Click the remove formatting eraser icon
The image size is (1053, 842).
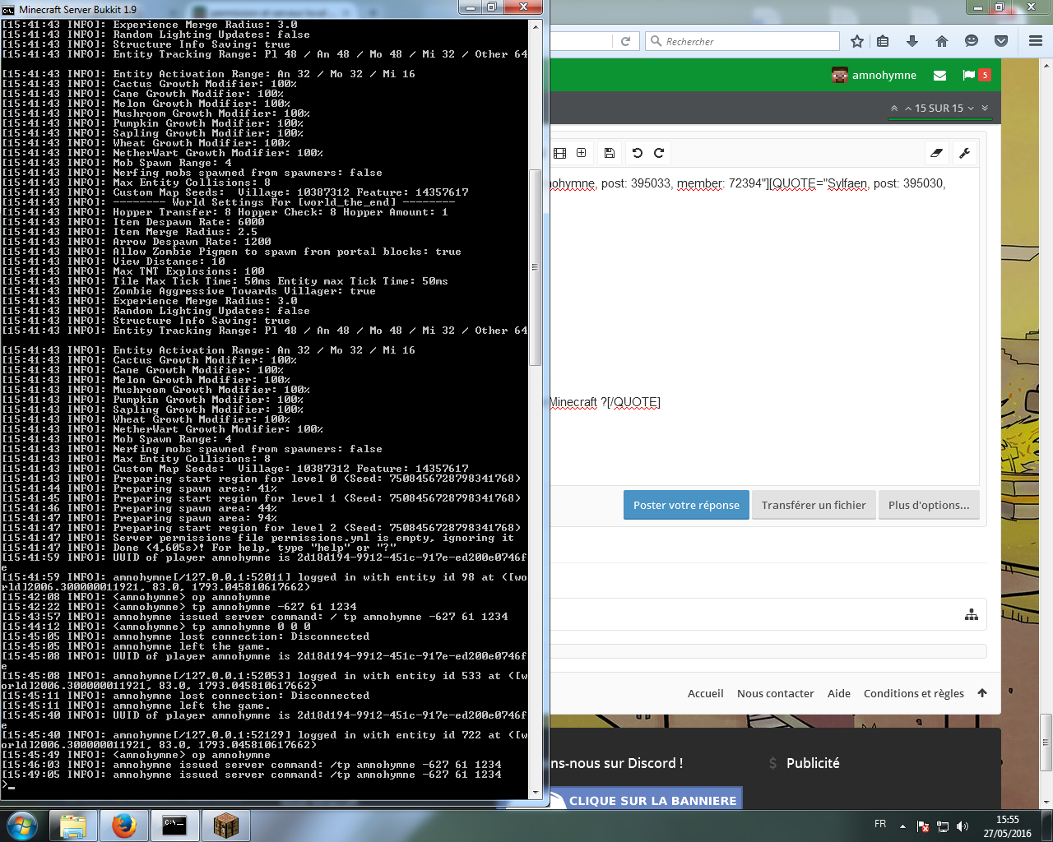tap(936, 153)
